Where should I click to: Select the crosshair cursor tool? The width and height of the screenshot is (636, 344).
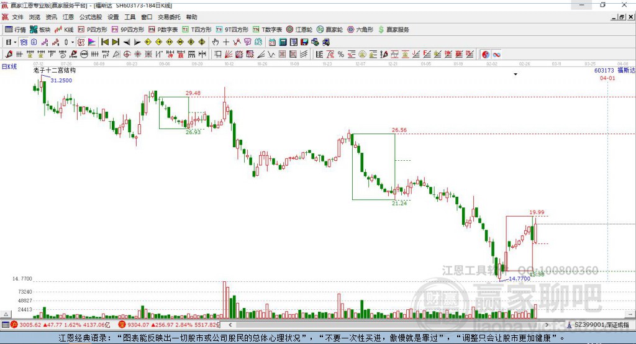click(x=226, y=42)
